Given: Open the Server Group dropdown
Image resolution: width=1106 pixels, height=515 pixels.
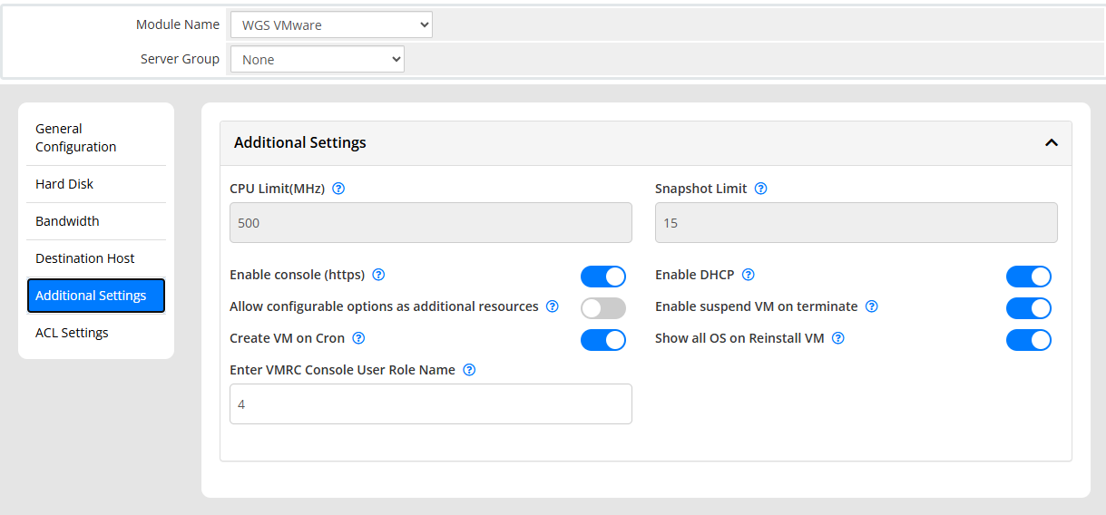Looking at the screenshot, I should click(318, 60).
